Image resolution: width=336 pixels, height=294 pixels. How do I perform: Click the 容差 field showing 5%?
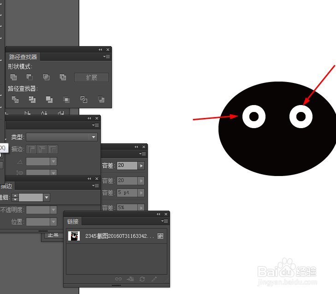coord(127,207)
